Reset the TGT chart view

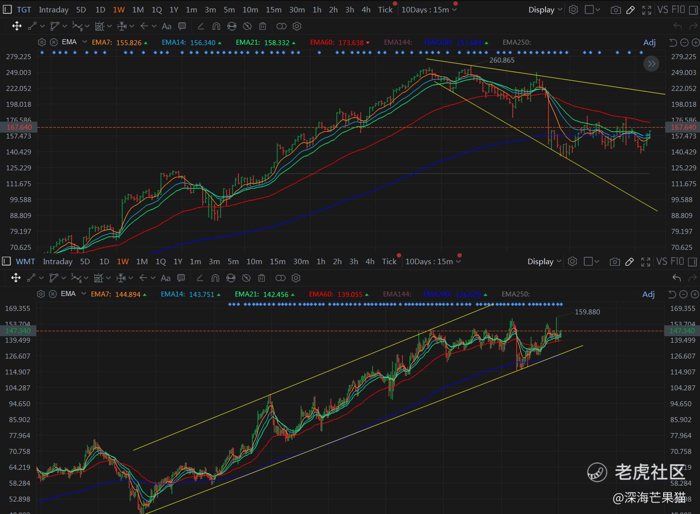(673, 43)
